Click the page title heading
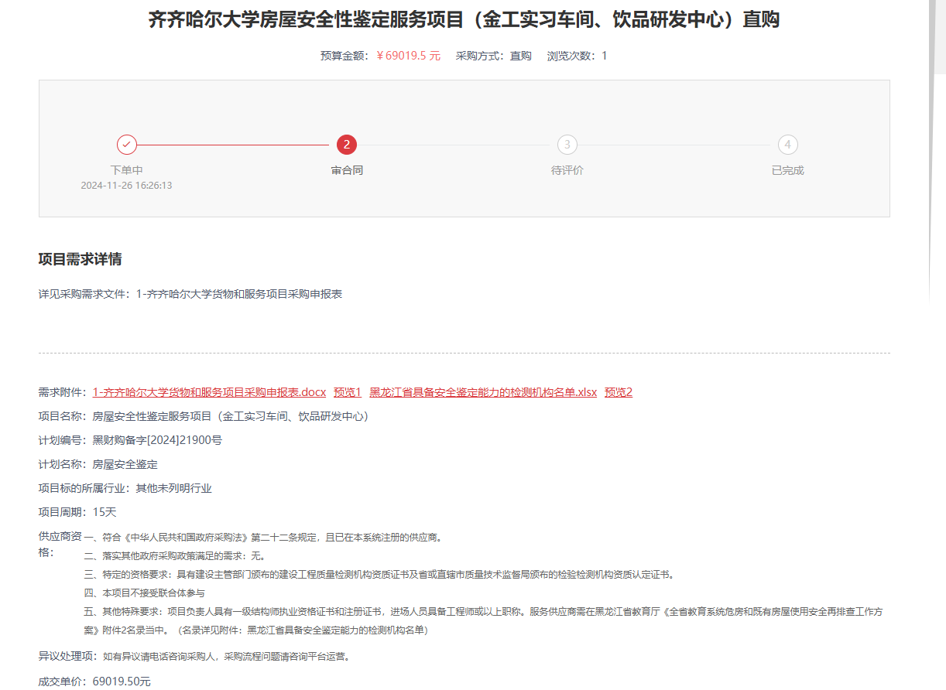This screenshot has width=946, height=690. 464,20
